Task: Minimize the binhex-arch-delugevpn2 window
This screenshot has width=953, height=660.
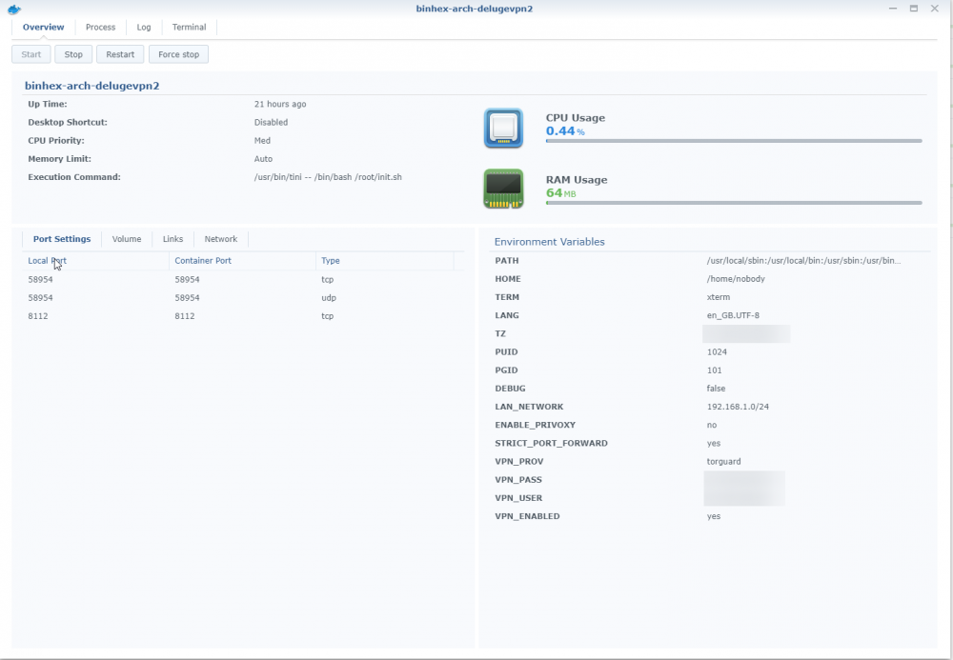Action: coord(893,9)
